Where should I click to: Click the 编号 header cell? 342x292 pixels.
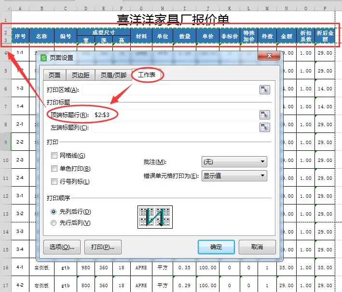pyautogui.click(x=66, y=36)
